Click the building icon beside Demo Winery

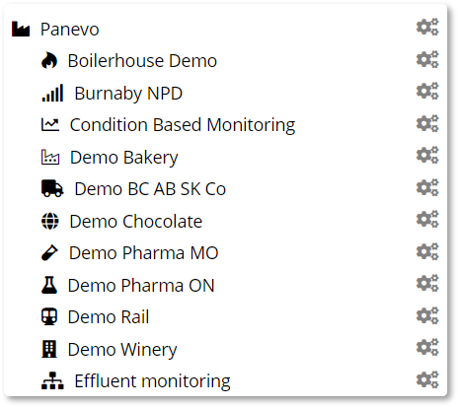point(49,349)
